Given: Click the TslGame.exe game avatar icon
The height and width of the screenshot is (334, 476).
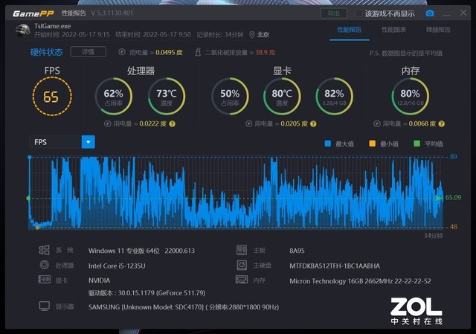Looking at the screenshot, I should point(22,30).
